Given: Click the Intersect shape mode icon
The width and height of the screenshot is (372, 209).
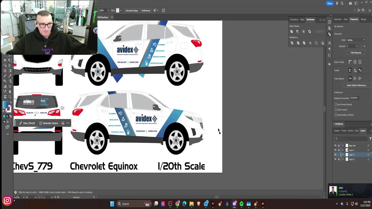Looking at the screenshot, I should point(303,32).
